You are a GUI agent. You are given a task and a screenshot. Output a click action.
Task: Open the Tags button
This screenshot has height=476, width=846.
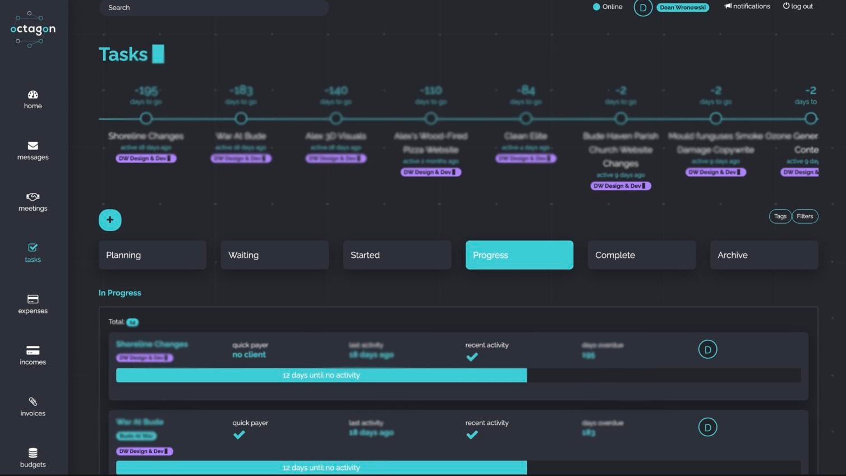[x=780, y=216]
